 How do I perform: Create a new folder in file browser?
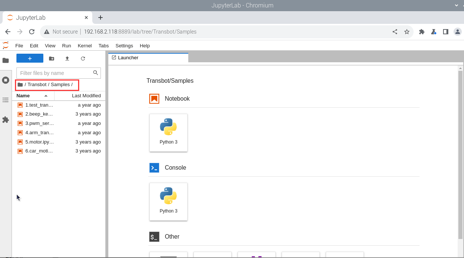52,59
